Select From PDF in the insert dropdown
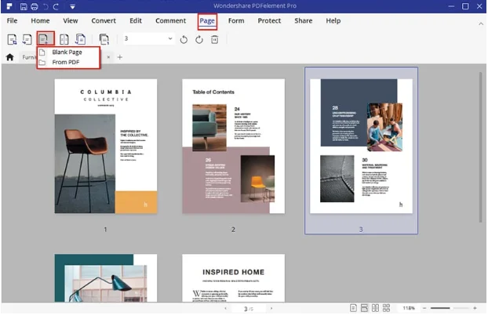Screen dimensions: 488x315 click(64, 62)
